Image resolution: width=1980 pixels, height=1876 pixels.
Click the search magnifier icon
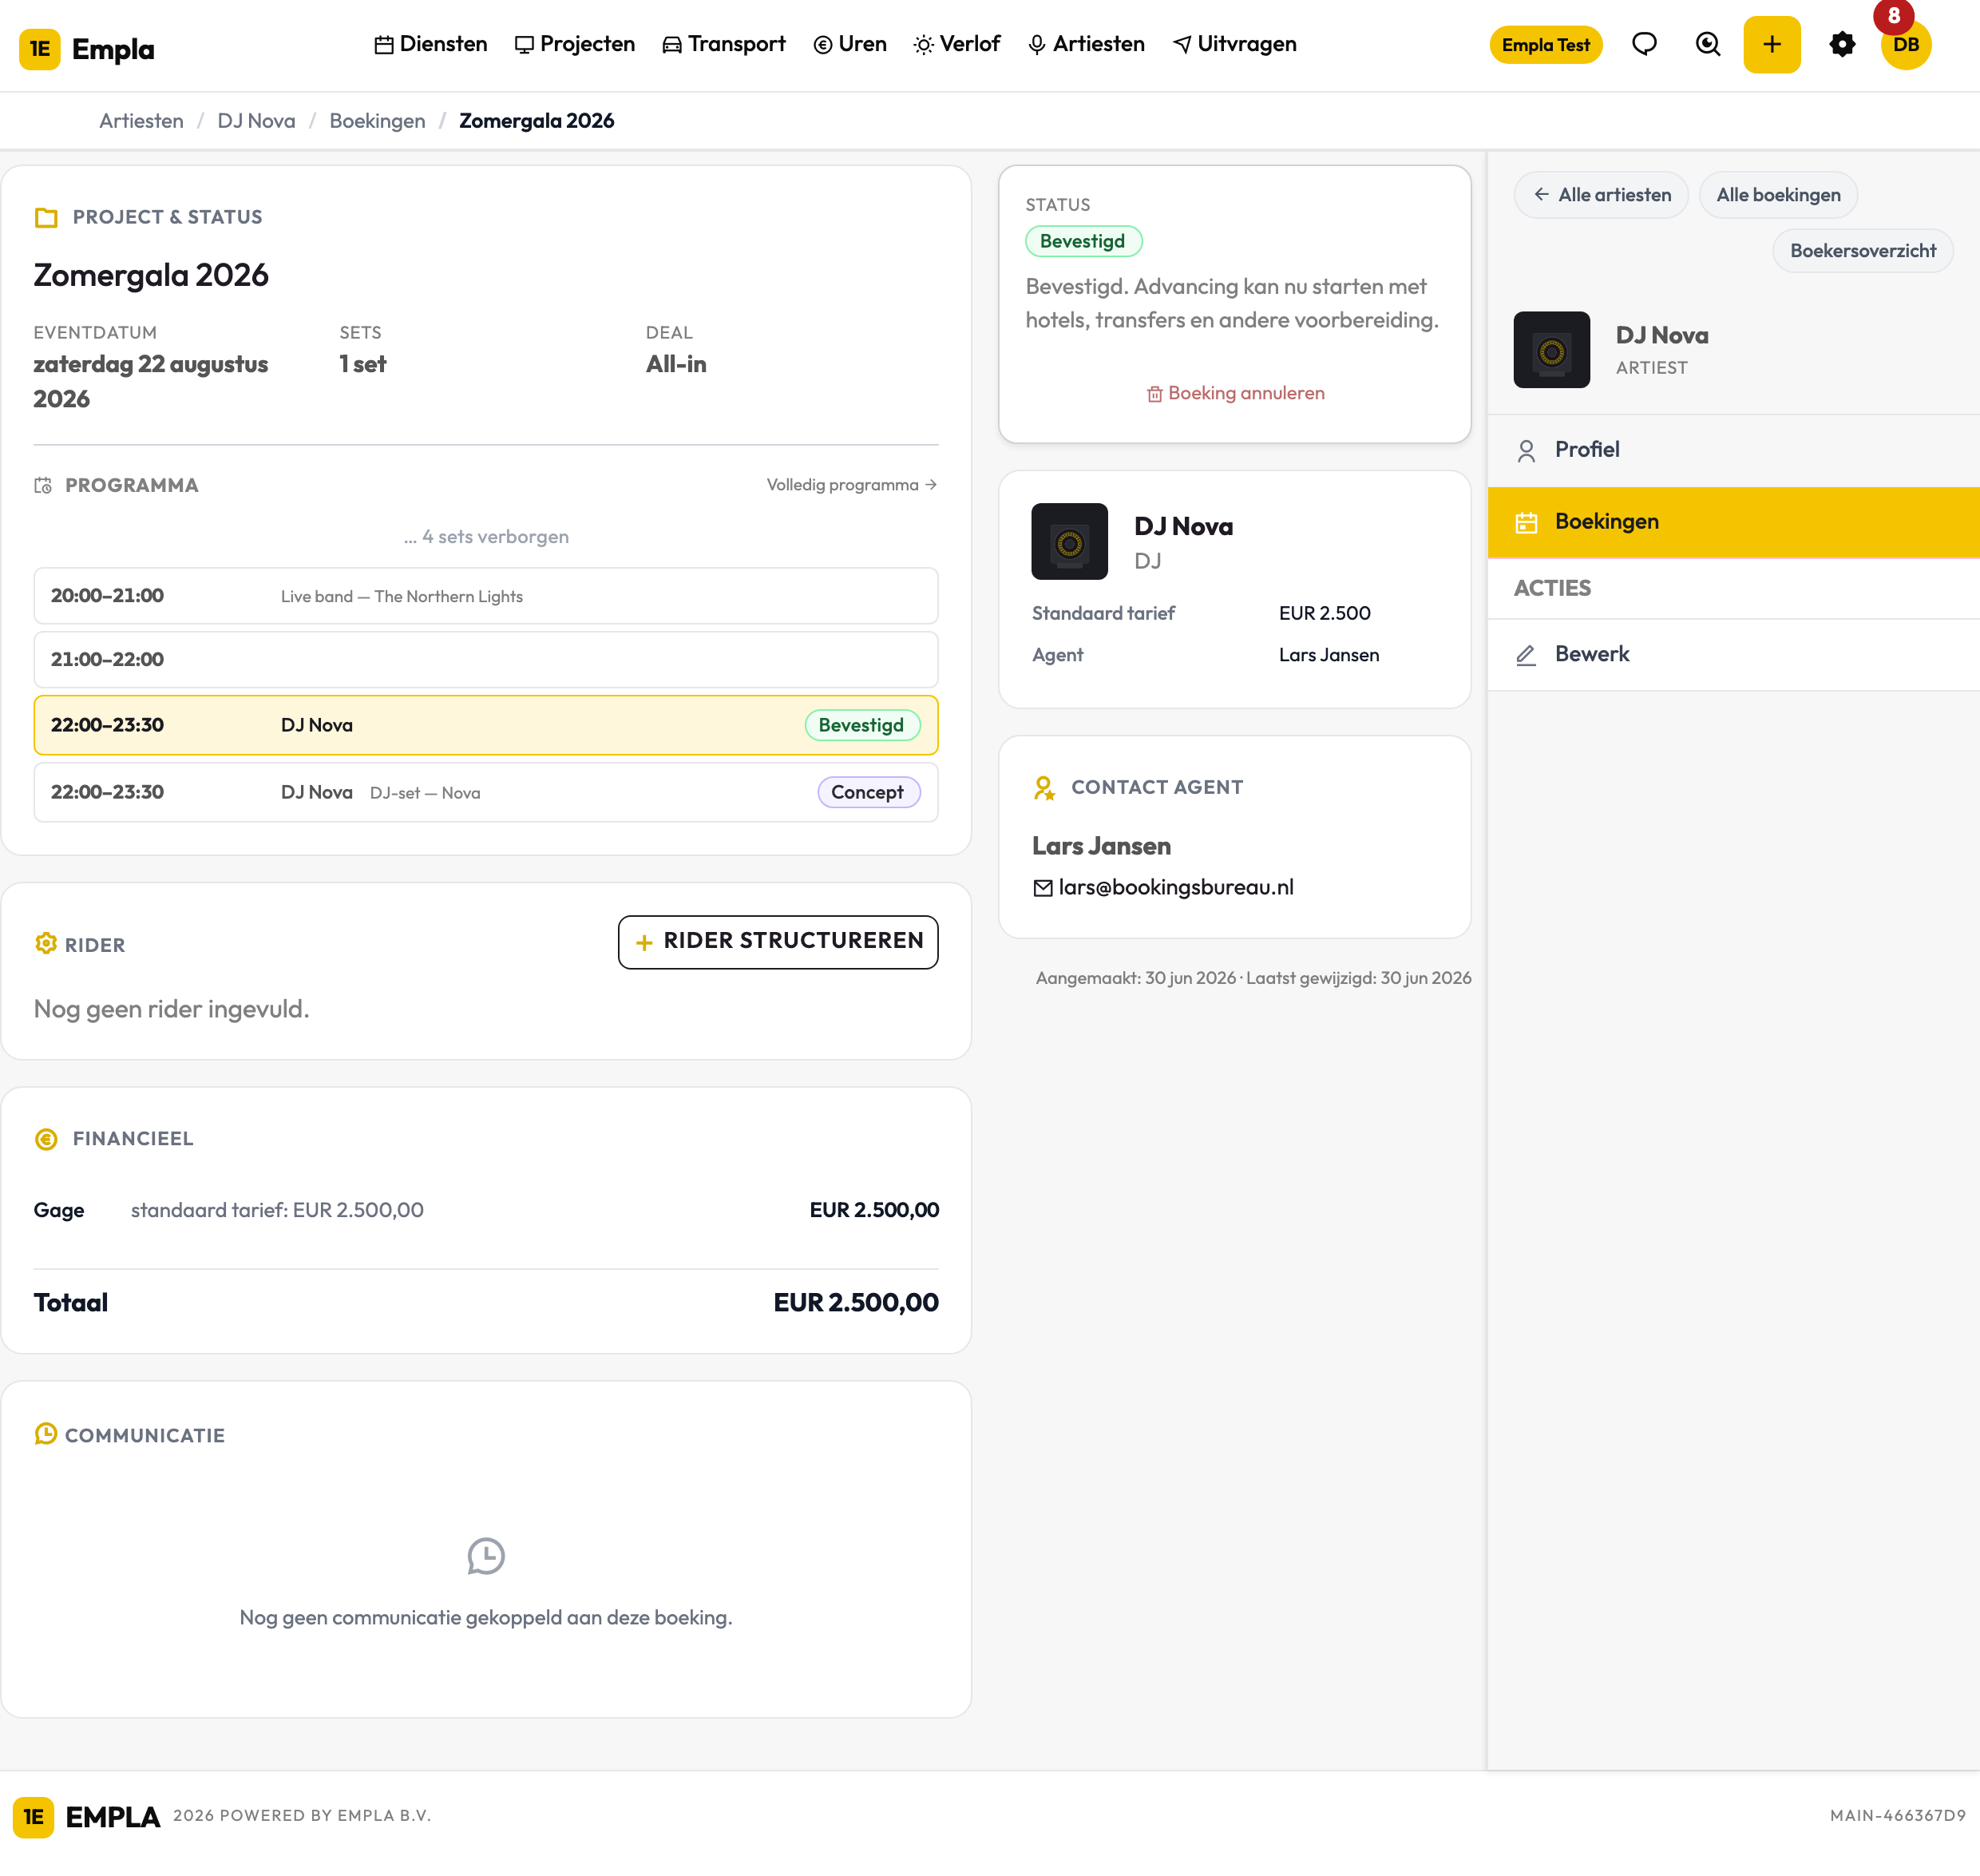1708,45
